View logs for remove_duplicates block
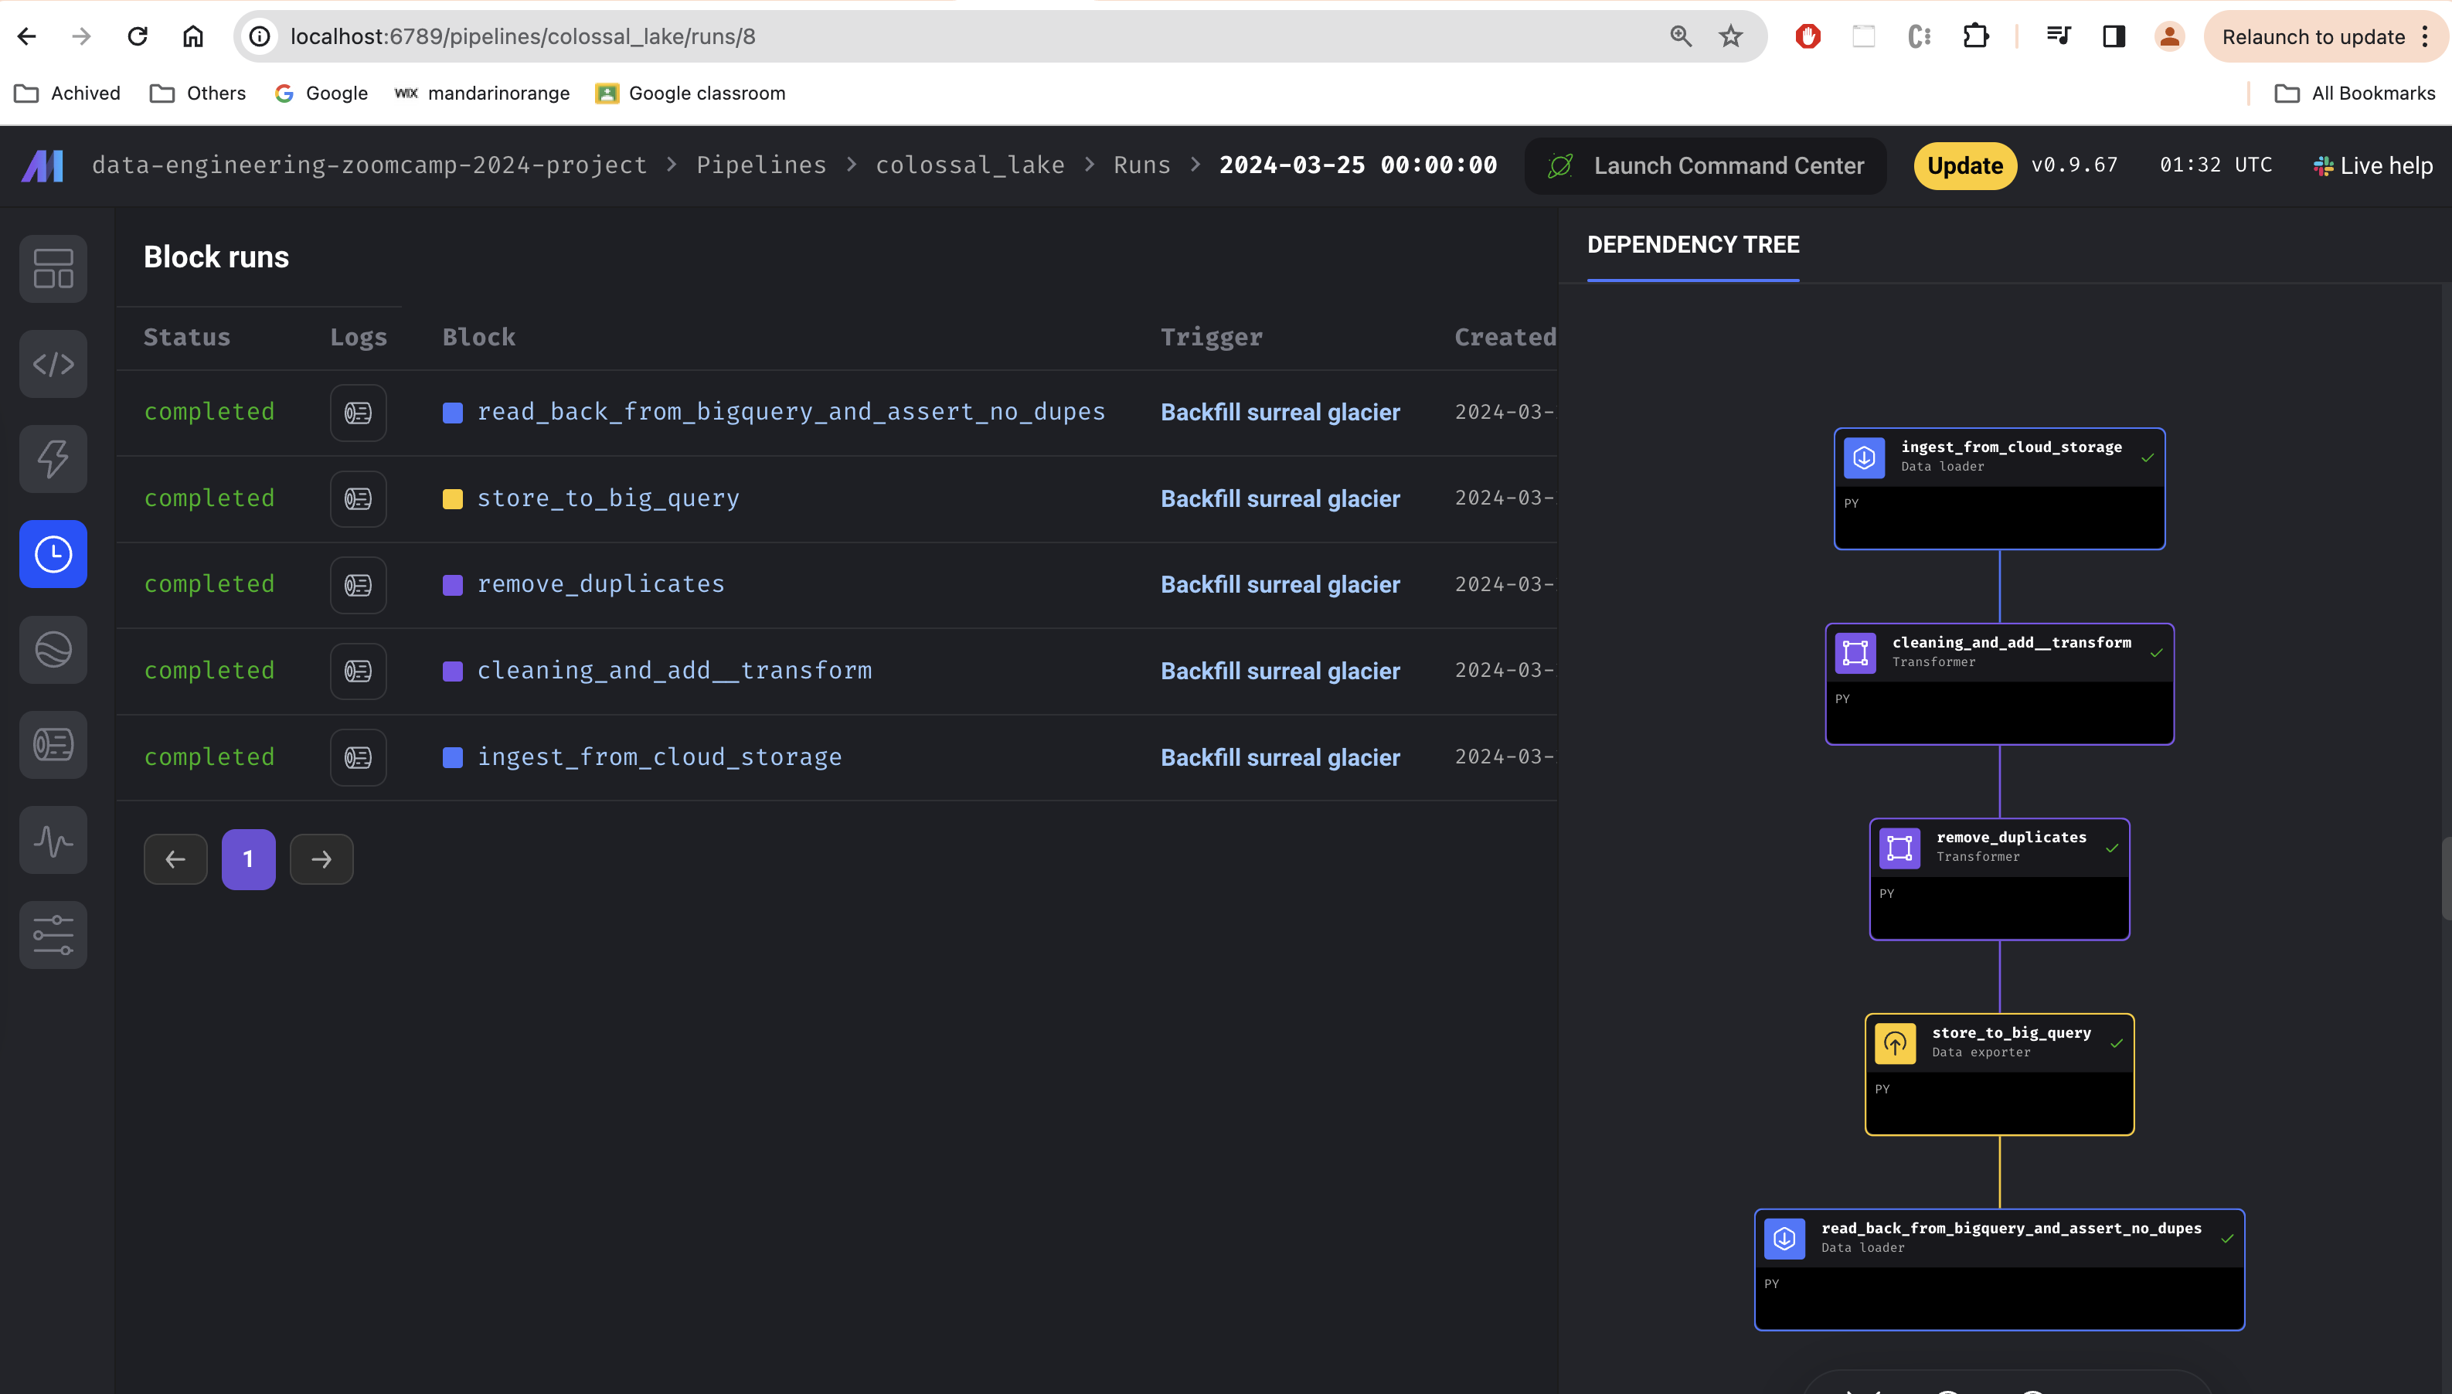The height and width of the screenshot is (1394, 2452). pyautogui.click(x=358, y=585)
